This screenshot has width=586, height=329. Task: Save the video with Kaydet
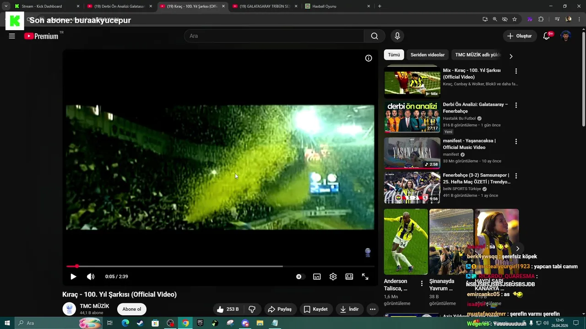316,309
